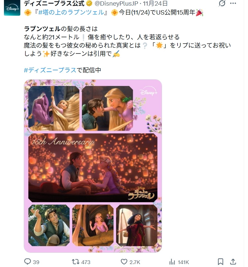
Task: View analytics via the 141K views icon
Action: pyautogui.click(x=172, y=262)
